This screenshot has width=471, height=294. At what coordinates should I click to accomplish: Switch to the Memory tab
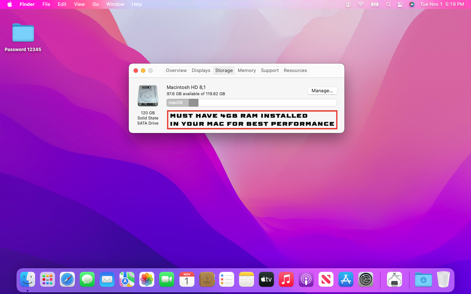tap(247, 70)
